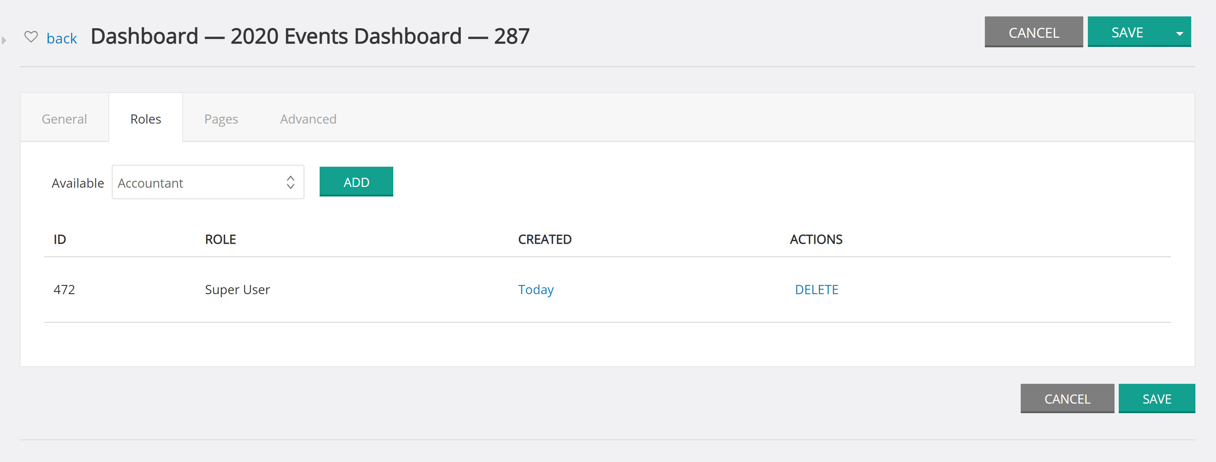The height and width of the screenshot is (462, 1216).
Task: Open the top SAVE dropdown arrow
Action: click(1179, 33)
